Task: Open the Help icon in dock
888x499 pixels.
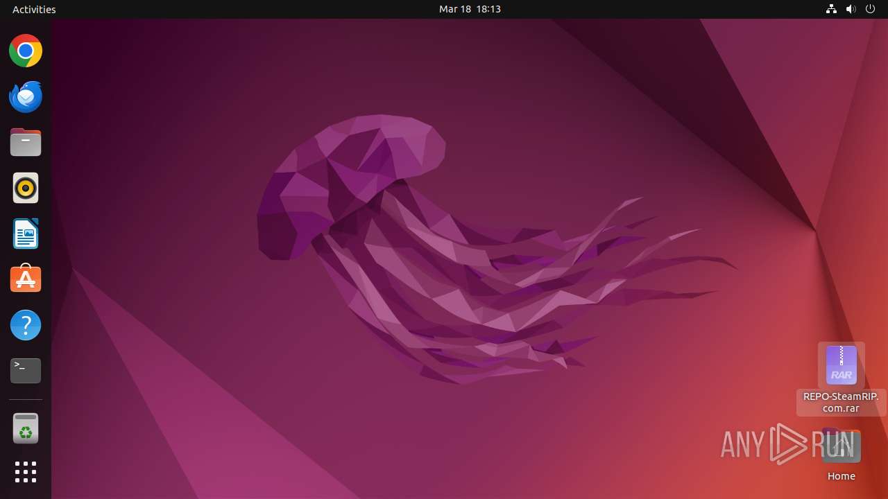Action: pos(26,325)
